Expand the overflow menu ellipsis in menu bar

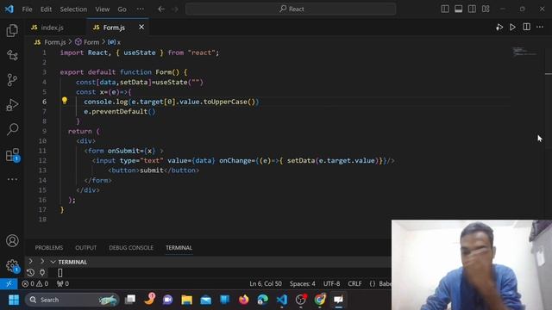coord(140,9)
